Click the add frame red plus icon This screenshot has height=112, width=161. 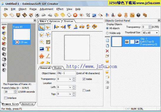4,28
